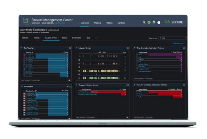Open the Analysis navigation menu
207x139 pixels.
97,23
